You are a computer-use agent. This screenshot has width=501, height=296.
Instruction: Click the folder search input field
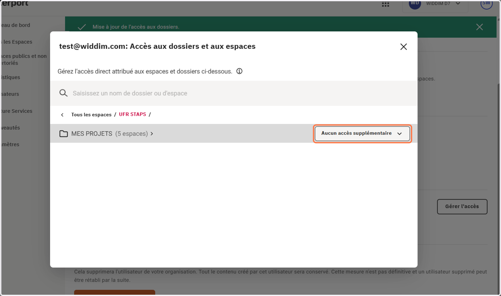pyautogui.click(x=234, y=93)
